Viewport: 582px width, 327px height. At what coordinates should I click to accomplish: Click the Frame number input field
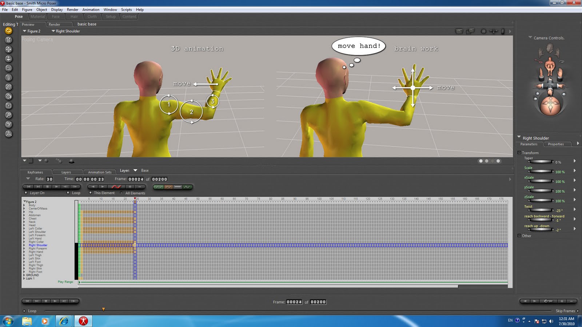[x=135, y=179]
